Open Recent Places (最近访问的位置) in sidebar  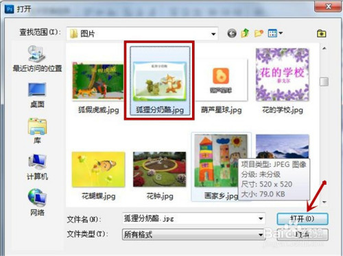37,59
